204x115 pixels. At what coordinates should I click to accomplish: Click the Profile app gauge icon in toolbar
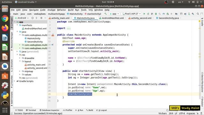pyautogui.click(x=164, y=14)
